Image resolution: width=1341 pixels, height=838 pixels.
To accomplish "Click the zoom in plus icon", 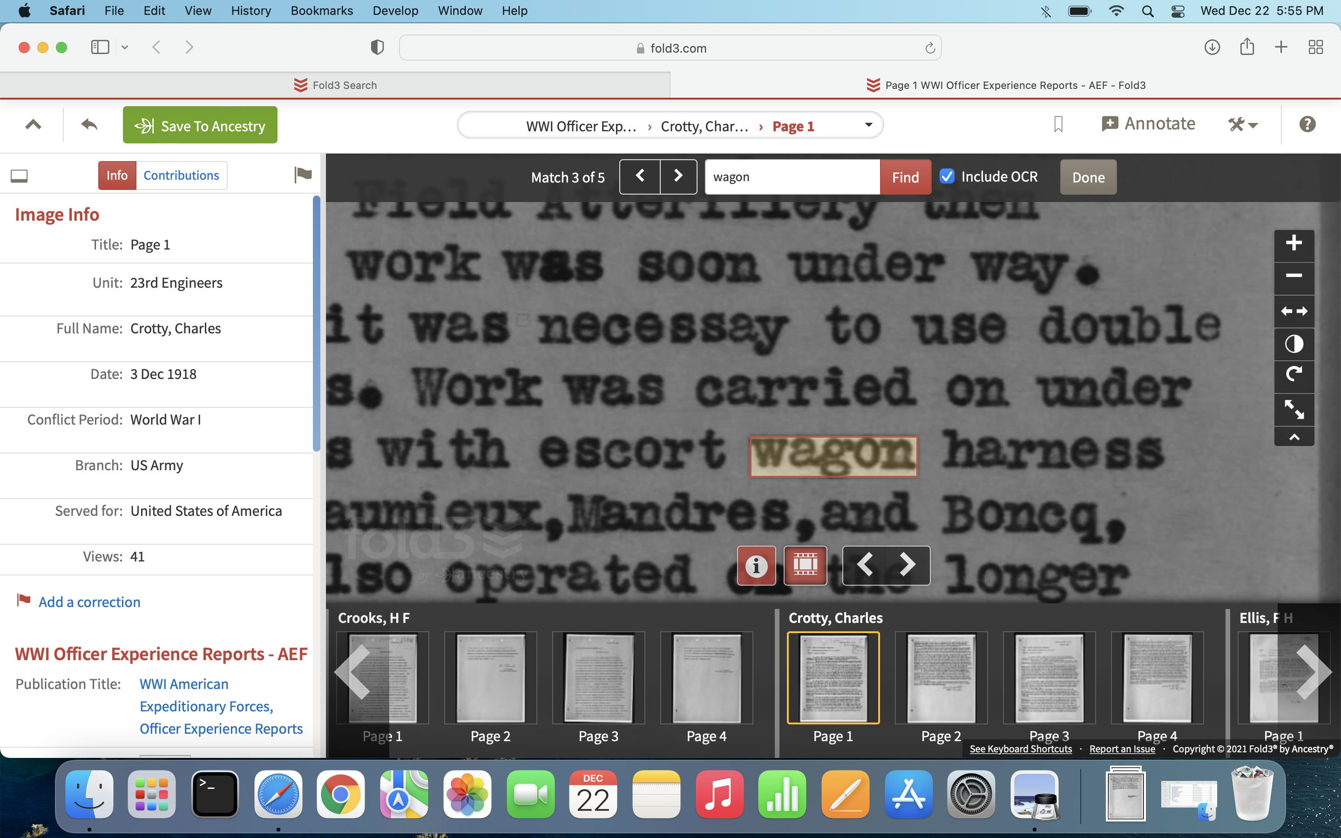I will click(x=1294, y=243).
